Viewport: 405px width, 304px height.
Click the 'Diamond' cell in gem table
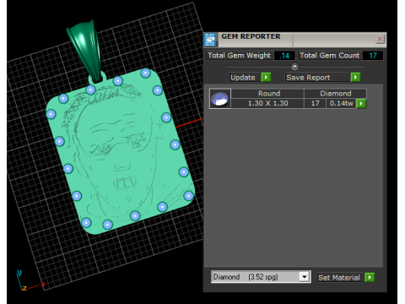coord(336,94)
